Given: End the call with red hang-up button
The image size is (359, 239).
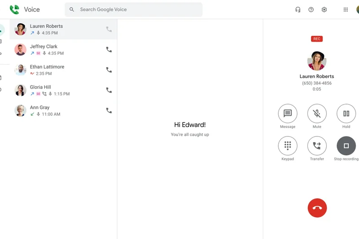Looking at the screenshot, I should [x=317, y=208].
